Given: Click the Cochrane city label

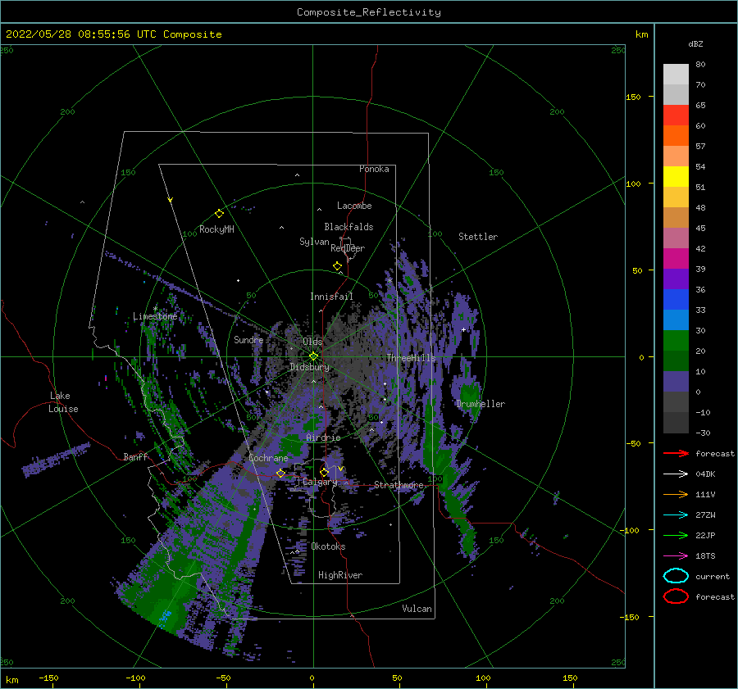Looking at the screenshot, I should pos(268,458).
